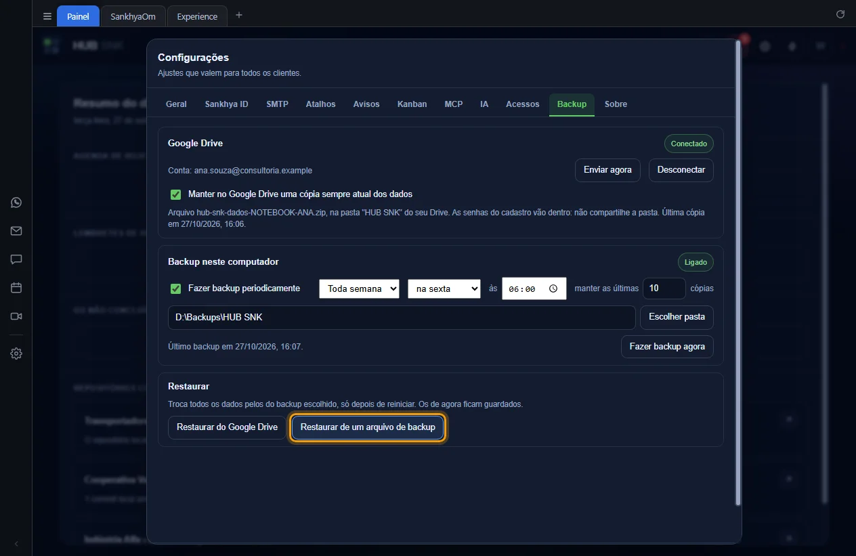Open the Sankhya ID settings tab
This screenshot has width=856, height=556.
[x=227, y=104]
